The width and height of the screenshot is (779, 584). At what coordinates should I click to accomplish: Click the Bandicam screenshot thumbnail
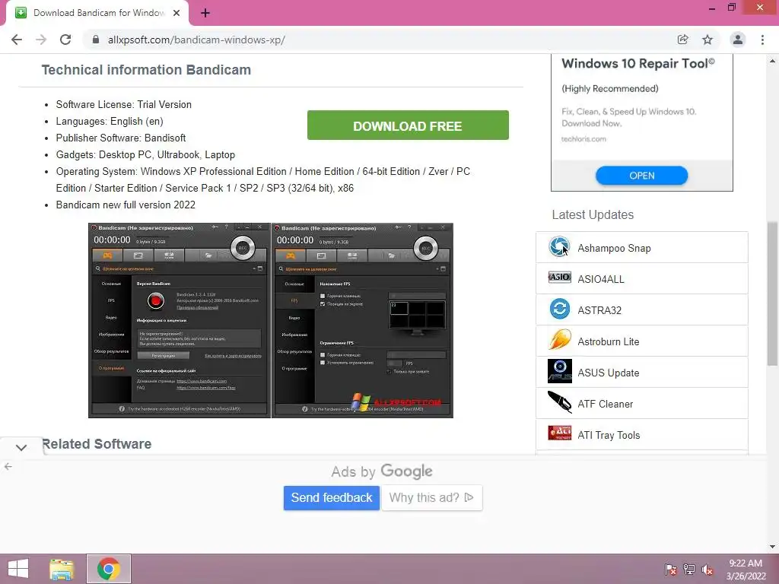271,320
